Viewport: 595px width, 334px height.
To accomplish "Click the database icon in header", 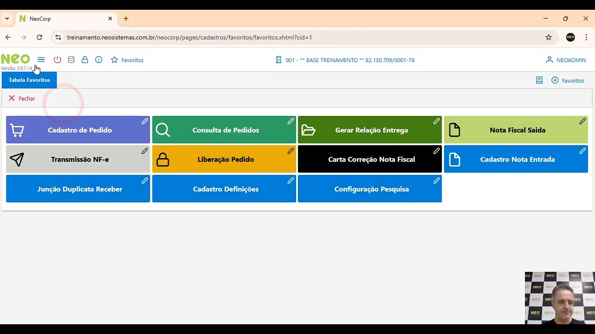I will coord(71,60).
